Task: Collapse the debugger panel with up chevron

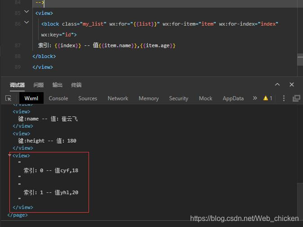Action: tap(277, 85)
